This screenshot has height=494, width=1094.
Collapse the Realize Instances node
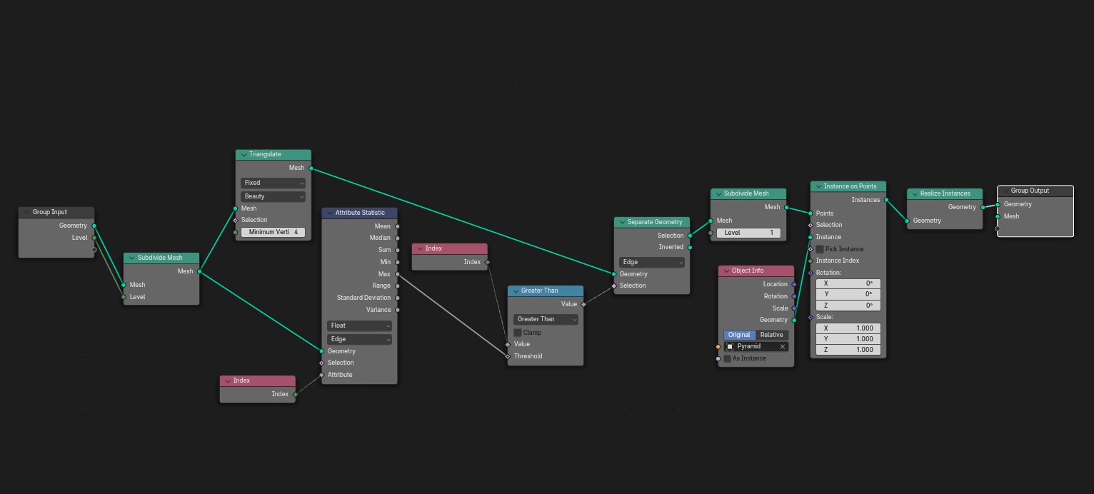pos(914,193)
